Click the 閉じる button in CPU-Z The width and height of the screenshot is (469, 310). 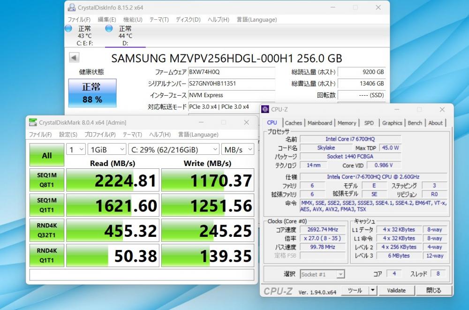pyautogui.click(x=434, y=290)
